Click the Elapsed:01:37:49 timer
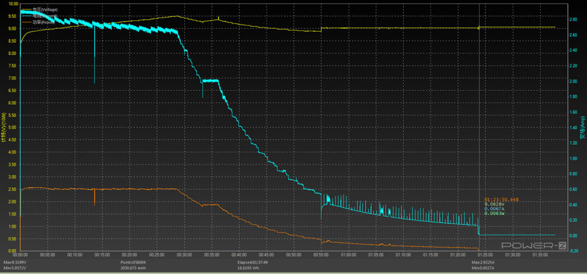Viewport: 587px width, 274px height. pos(250,262)
